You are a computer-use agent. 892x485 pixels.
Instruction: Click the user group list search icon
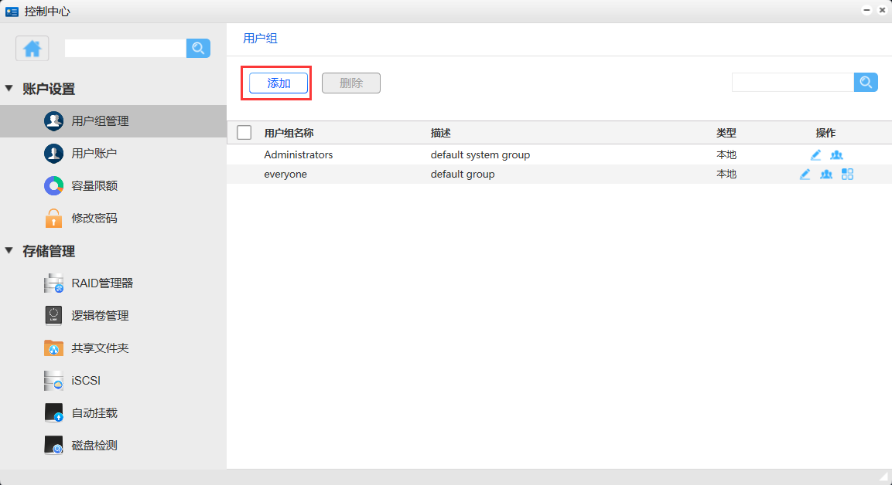point(866,82)
